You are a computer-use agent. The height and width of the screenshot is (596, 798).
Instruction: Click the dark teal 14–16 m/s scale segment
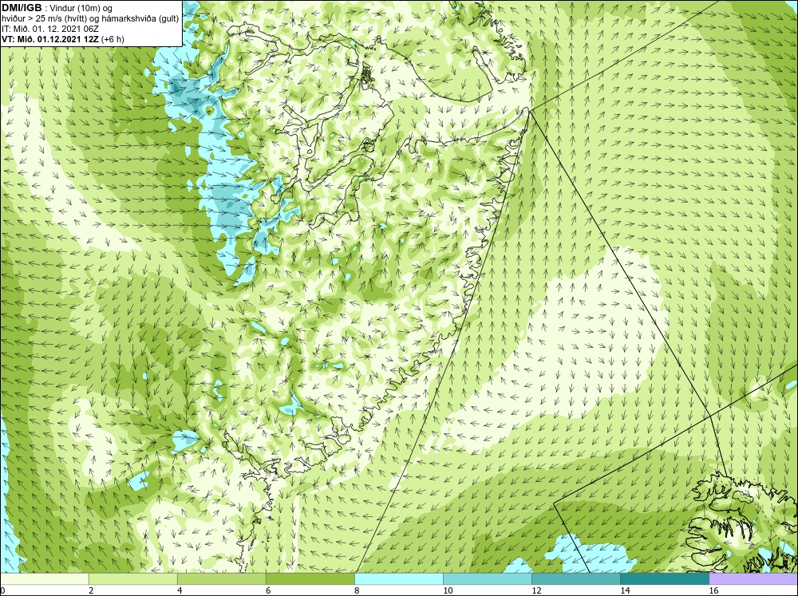click(x=665, y=578)
